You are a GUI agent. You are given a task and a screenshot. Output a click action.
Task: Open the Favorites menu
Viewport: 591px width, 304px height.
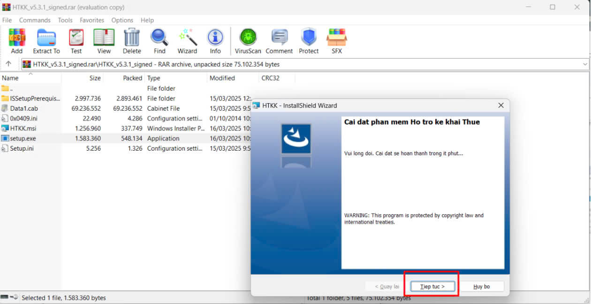[92, 20]
